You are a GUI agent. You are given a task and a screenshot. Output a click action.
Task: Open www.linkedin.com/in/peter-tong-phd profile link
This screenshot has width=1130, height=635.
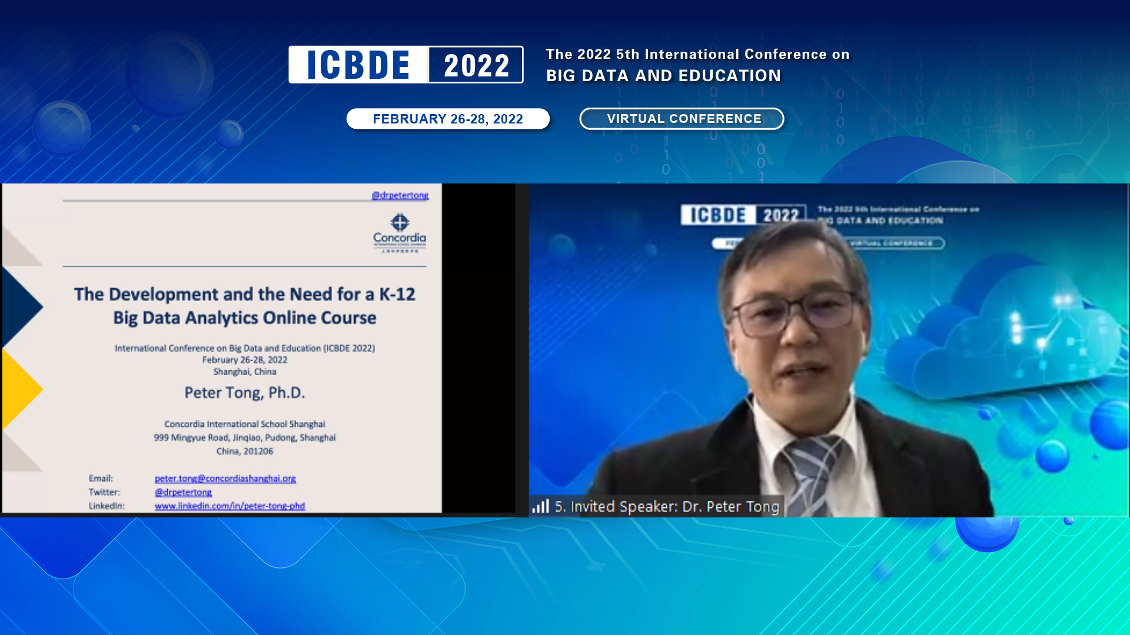(x=230, y=506)
